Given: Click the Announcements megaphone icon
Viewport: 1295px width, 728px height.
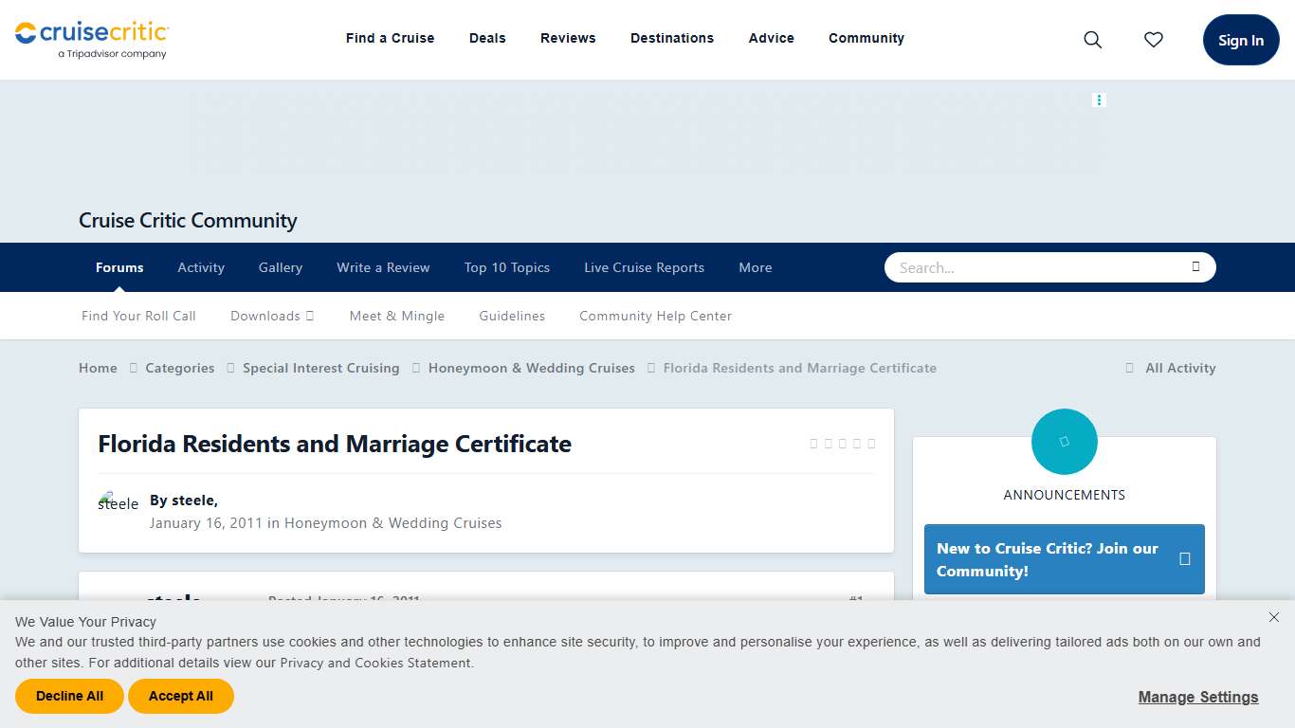Looking at the screenshot, I should (1064, 441).
